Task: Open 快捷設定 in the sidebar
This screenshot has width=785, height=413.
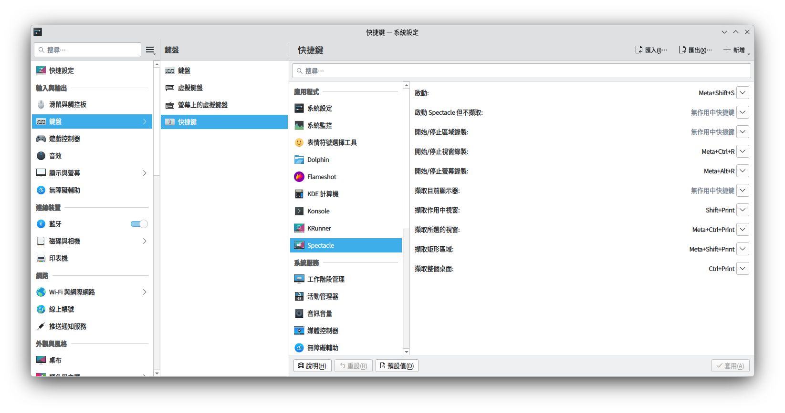Action: 92,71
